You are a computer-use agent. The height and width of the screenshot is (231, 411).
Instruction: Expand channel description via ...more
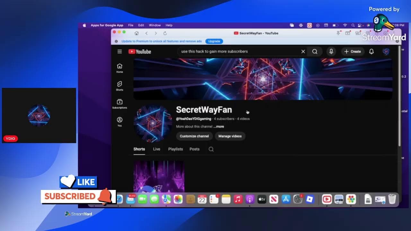(x=219, y=126)
